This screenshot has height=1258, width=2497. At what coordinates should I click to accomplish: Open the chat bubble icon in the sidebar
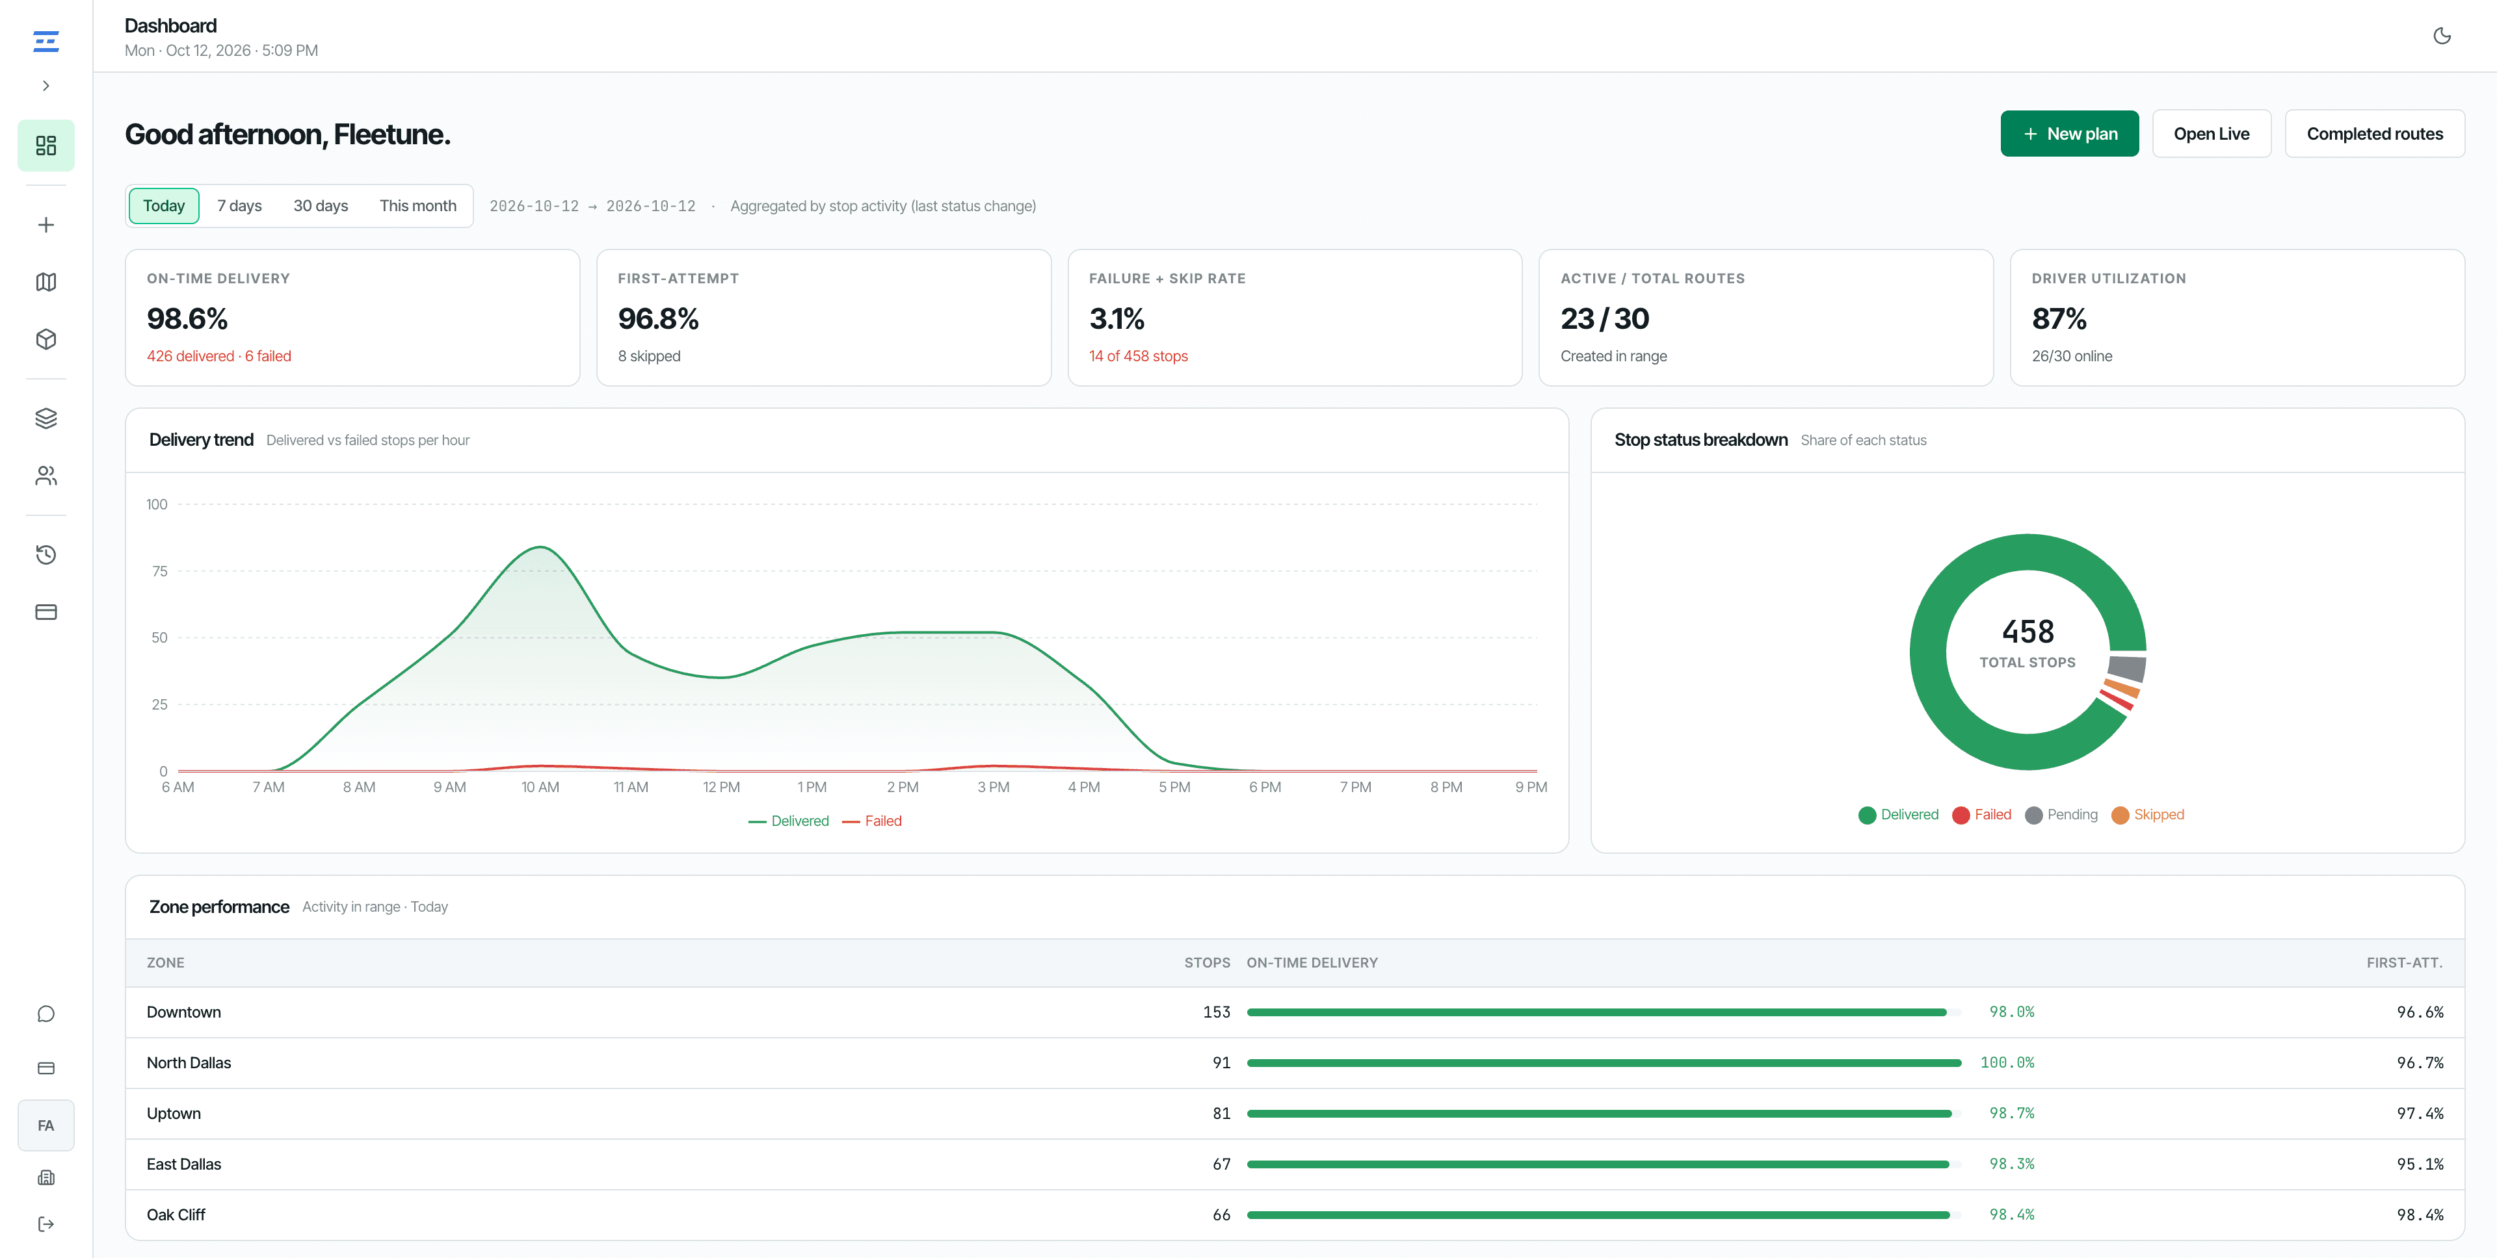(46, 1014)
